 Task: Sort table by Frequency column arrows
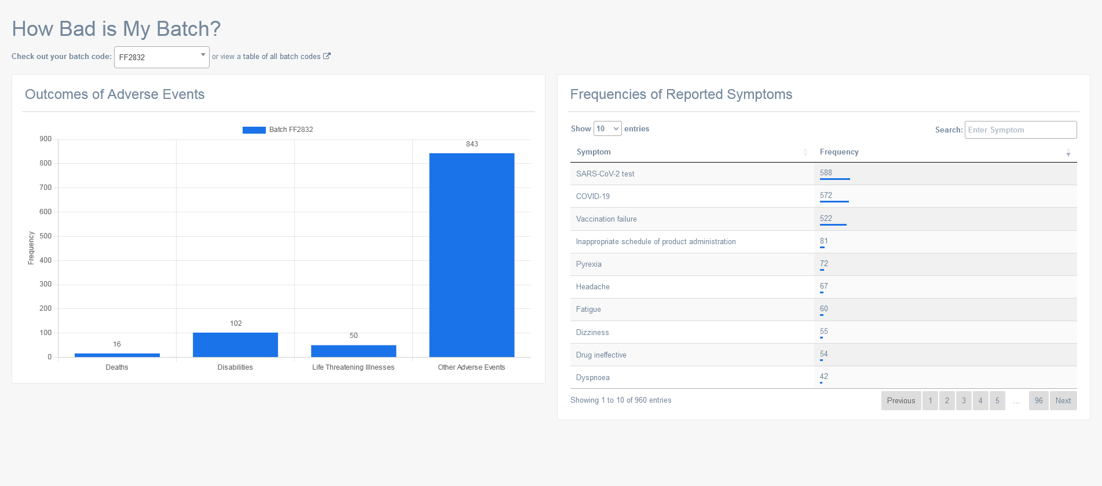[x=1068, y=152]
